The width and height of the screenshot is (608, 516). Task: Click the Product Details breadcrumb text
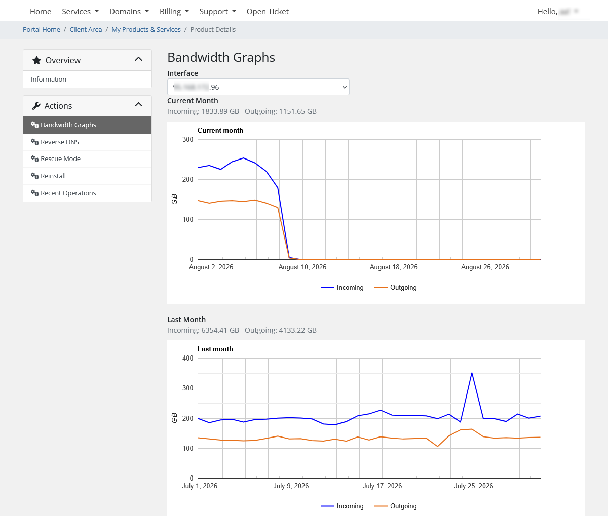(213, 29)
